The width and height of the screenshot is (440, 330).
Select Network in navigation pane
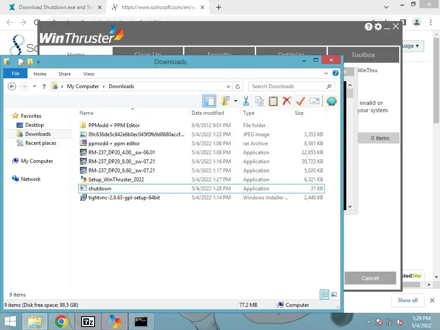[x=31, y=179]
